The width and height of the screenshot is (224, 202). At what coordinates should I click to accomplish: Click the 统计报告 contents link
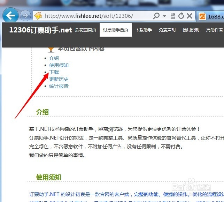pyautogui.click(x=59, y=86)
